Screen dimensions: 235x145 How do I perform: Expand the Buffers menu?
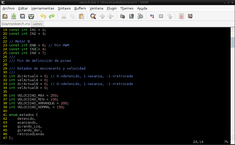tap(80, 8)
